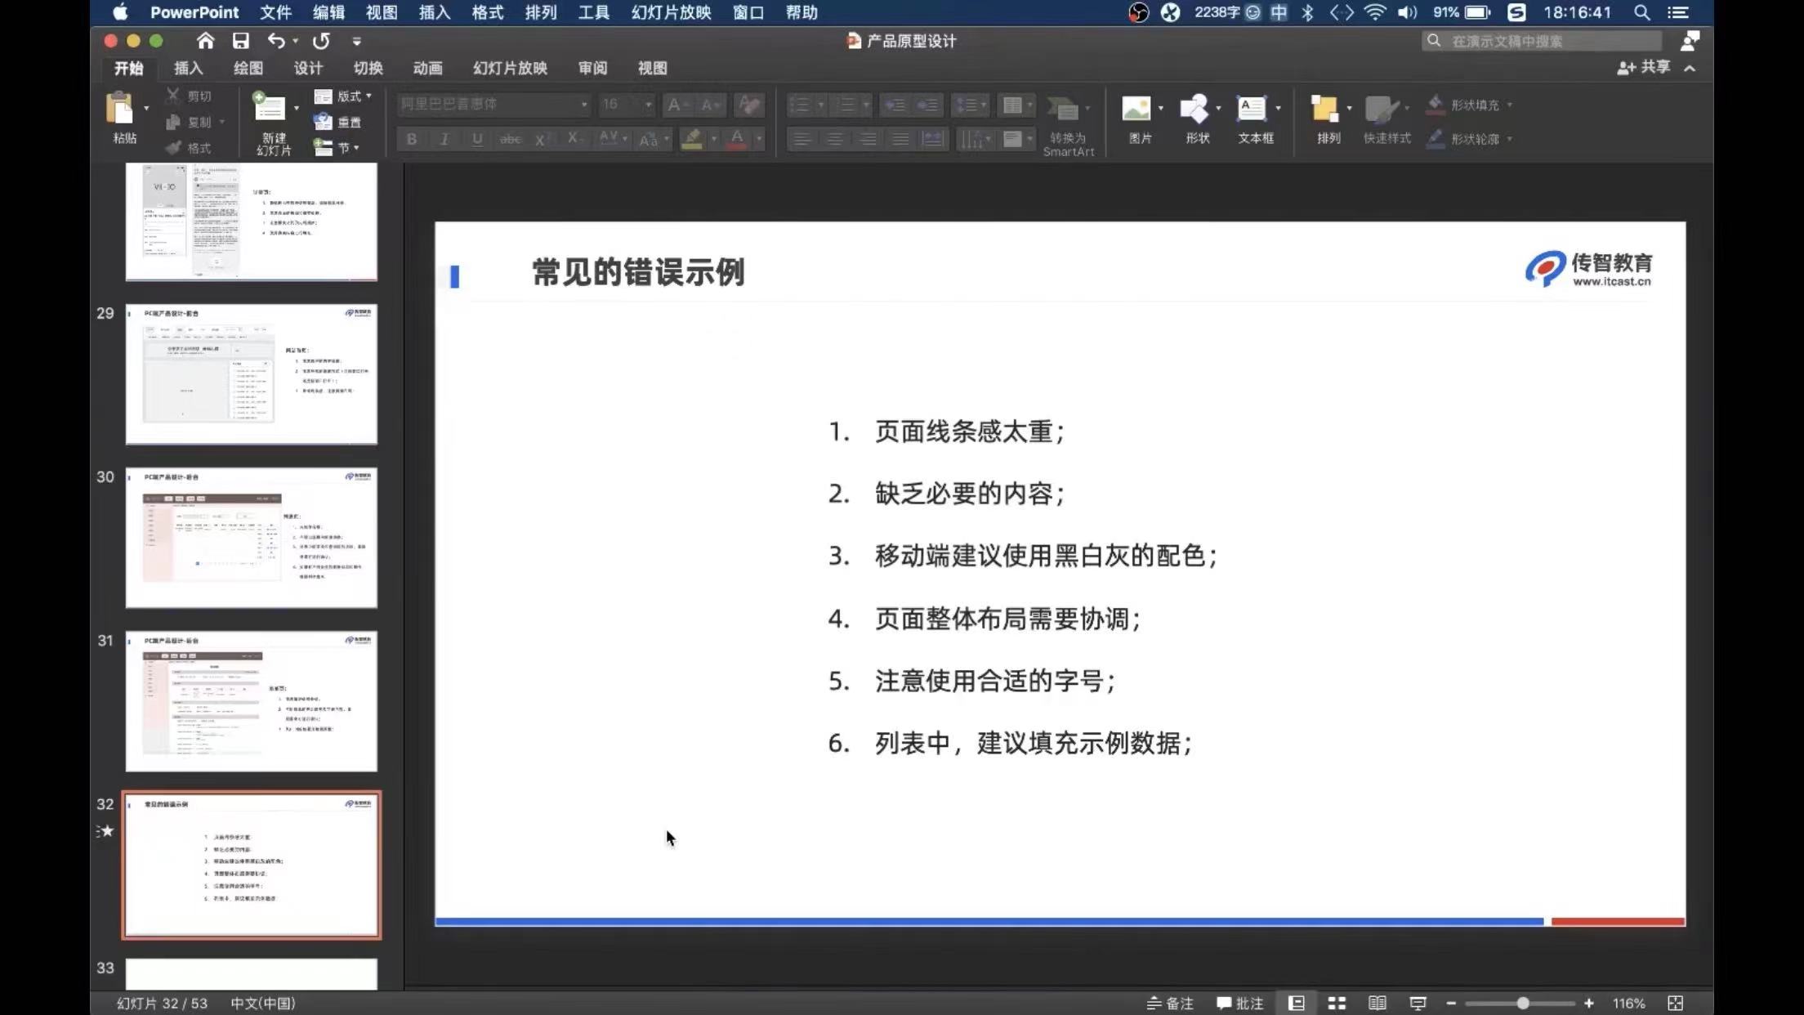
Task: Switch to slide sorter grid view icon
Action: coord(1337,1003)
